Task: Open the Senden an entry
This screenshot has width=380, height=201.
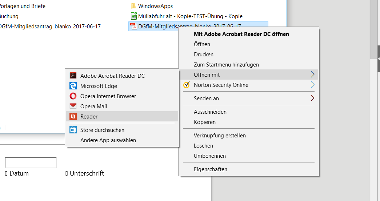Action: 249,99
